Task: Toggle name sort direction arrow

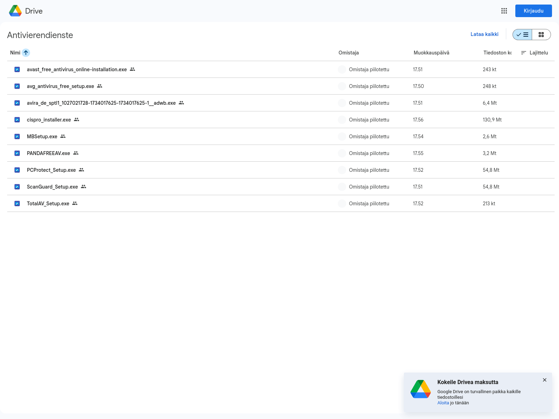Action: [26, 53]
